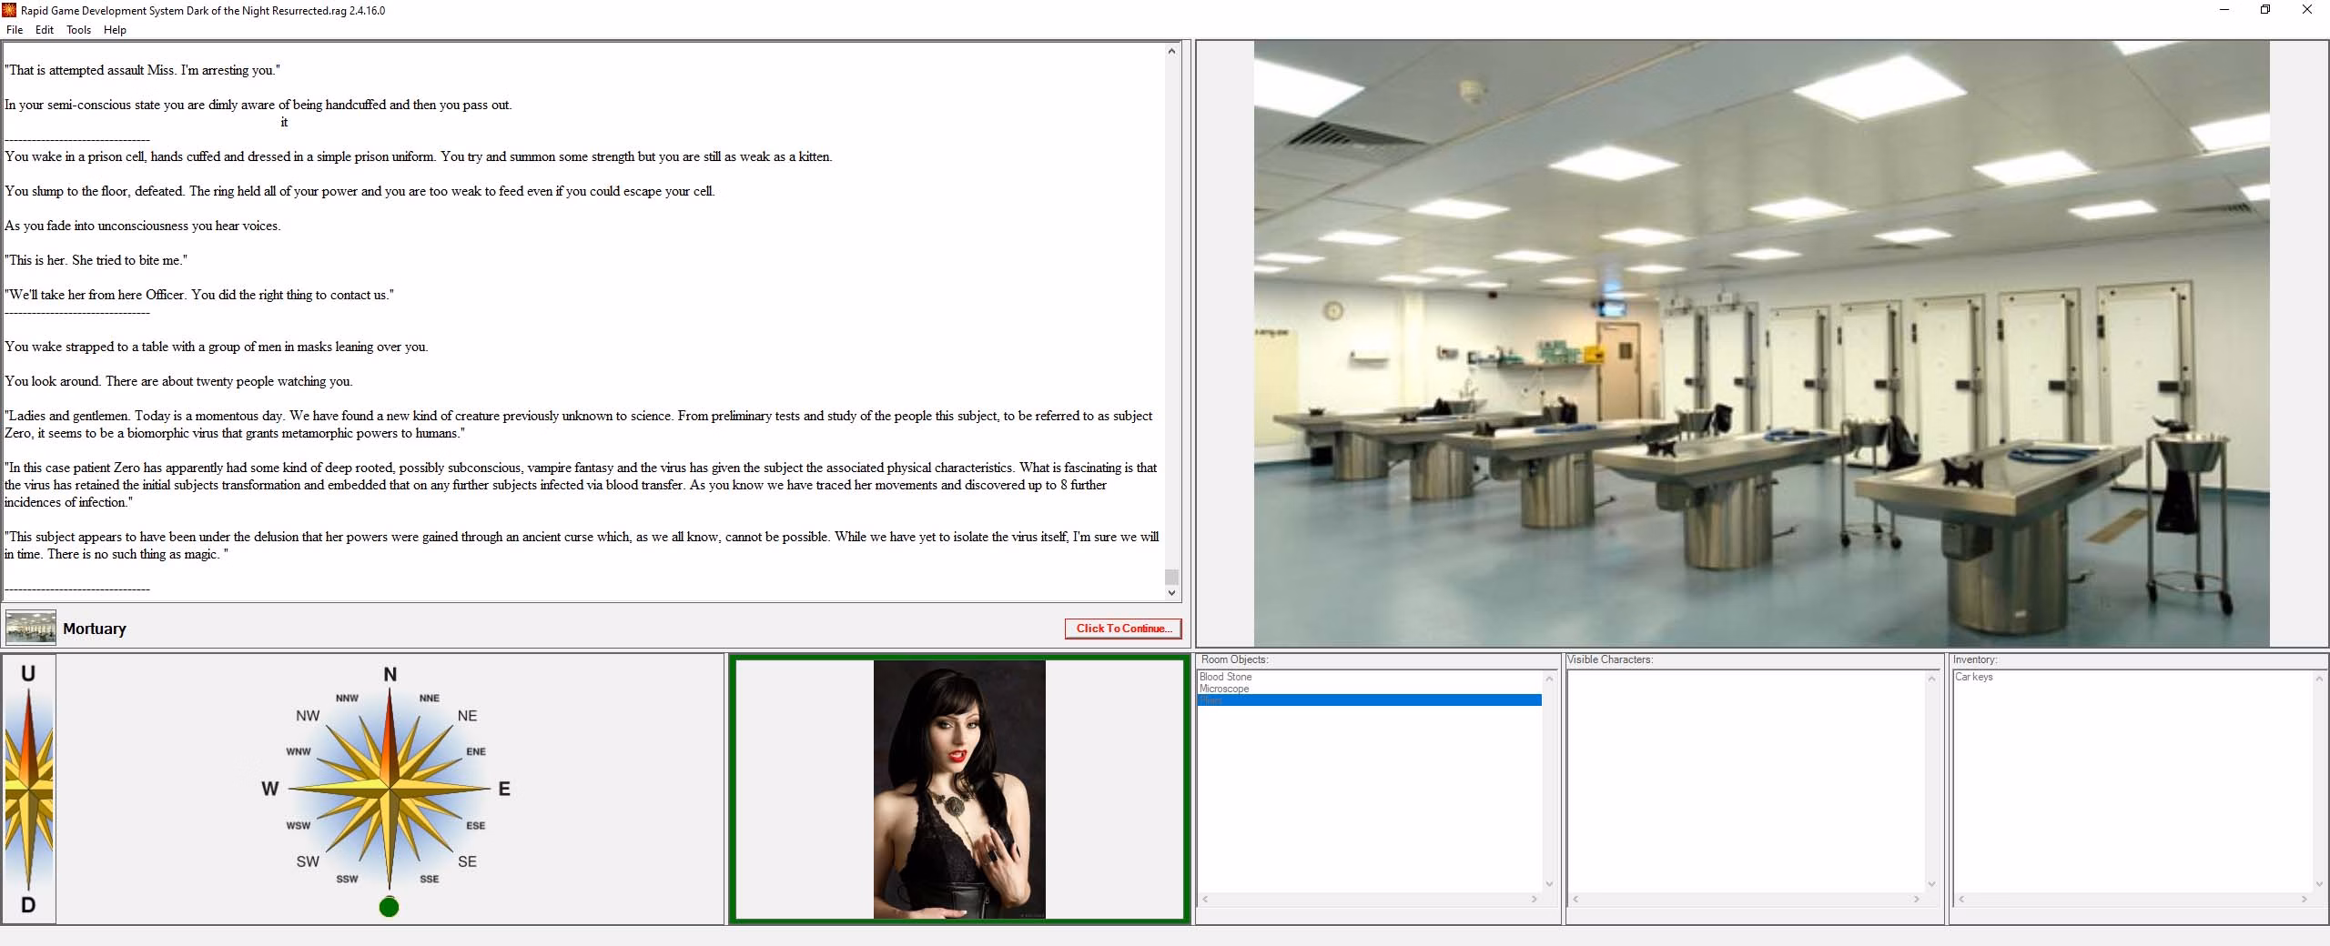Go down using the D arrow
The width and height of the screenshot is (2330, 946).
(28, 905)
